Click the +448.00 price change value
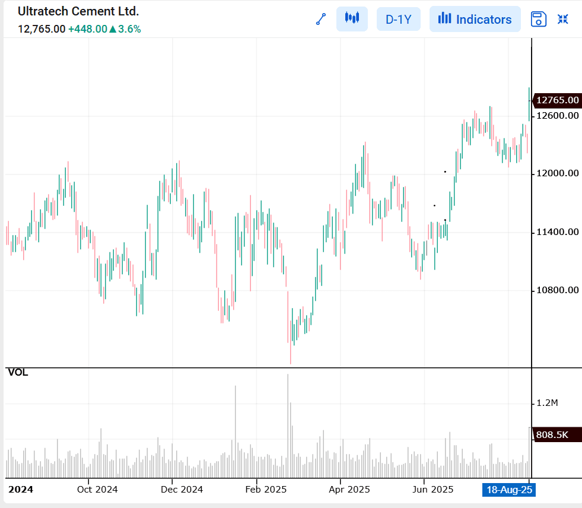 click(88, 29)
